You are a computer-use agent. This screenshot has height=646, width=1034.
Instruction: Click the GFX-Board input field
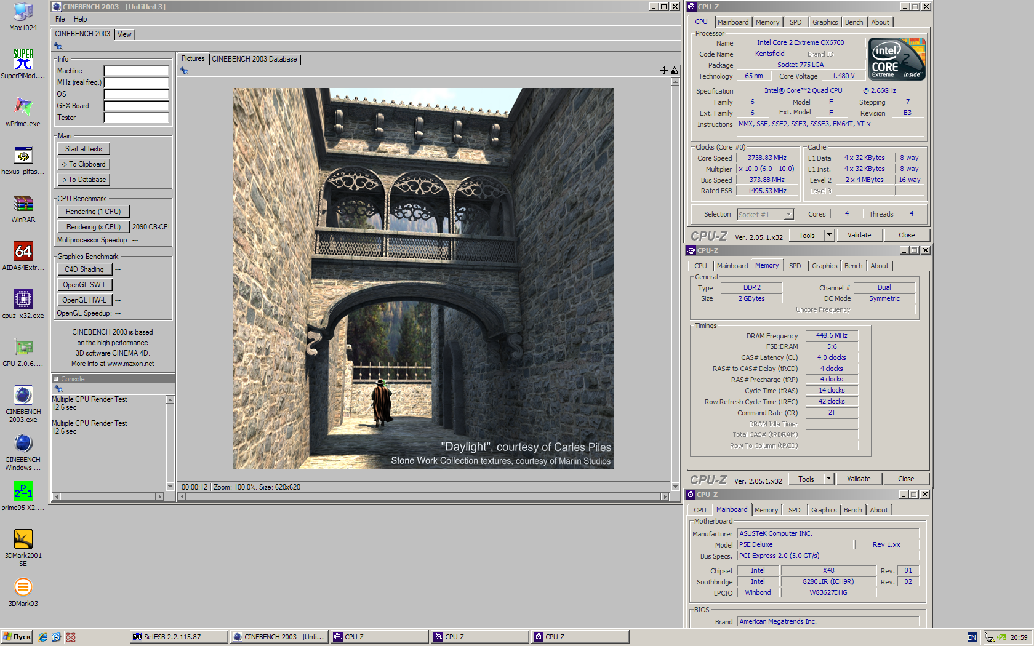pos(136,106)
